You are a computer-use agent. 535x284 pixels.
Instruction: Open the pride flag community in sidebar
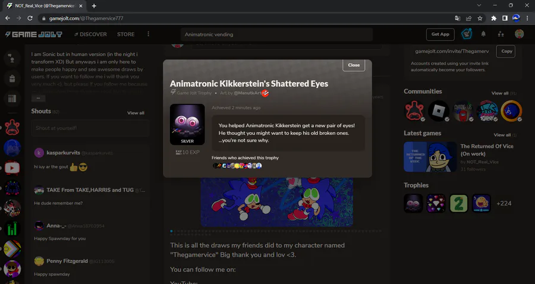tap(12, 249)
